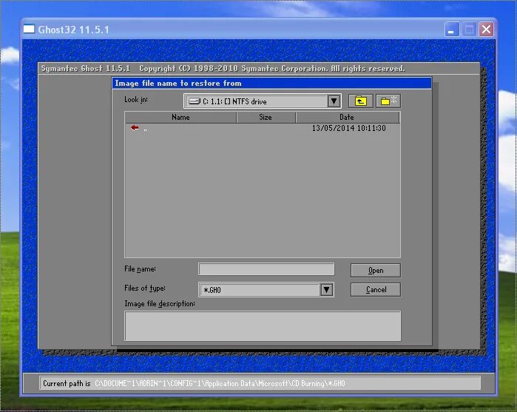The width and height of the screenshot is (517, 412).
Task: Sort file list by Size column
Action: [x=266, y=118]
